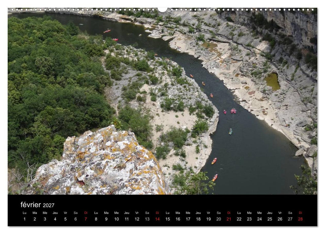Click the month title "février 2027"

click(x=37, y=205)
